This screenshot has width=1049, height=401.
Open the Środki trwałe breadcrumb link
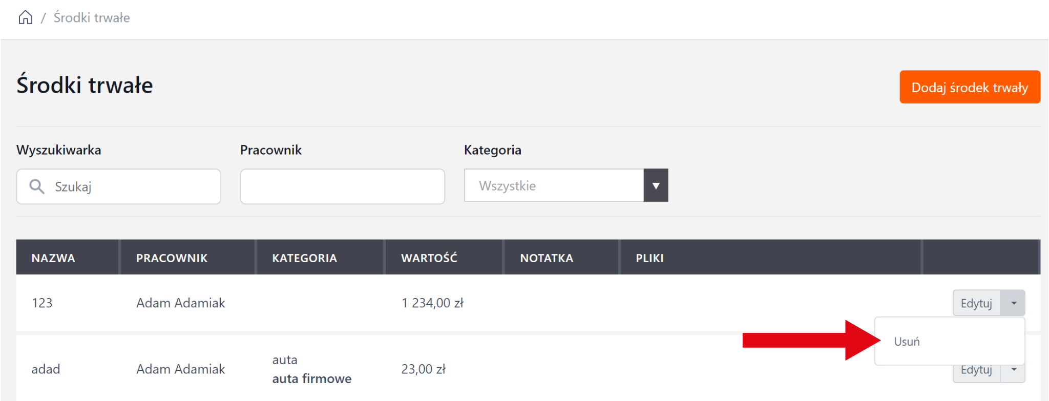tap(92, 18)
